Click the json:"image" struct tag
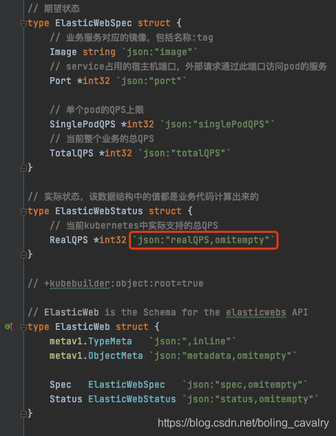The width and height of the screenshot is (336, 436). coord(160,52)
